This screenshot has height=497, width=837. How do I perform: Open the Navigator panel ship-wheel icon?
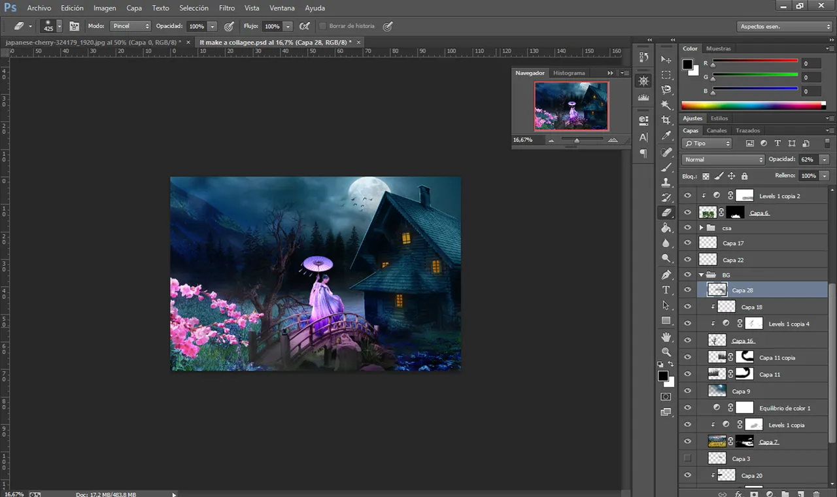[643, 80]
